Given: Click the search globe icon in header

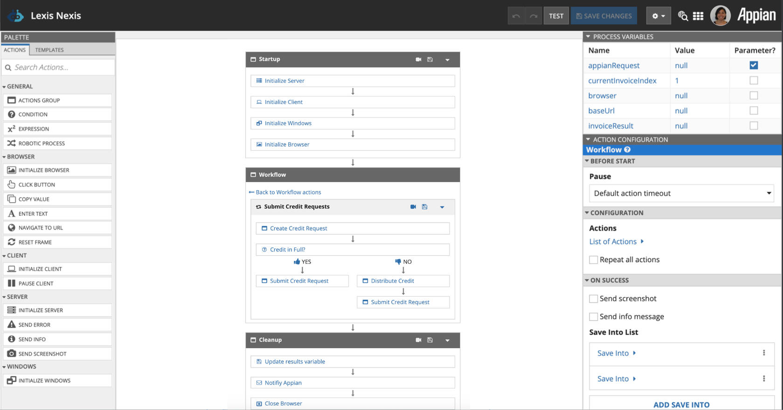Looking at the screenshot, I should (x=683, y=16).
